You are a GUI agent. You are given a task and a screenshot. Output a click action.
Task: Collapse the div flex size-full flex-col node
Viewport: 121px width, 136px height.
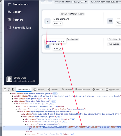[x=13, y=101]
